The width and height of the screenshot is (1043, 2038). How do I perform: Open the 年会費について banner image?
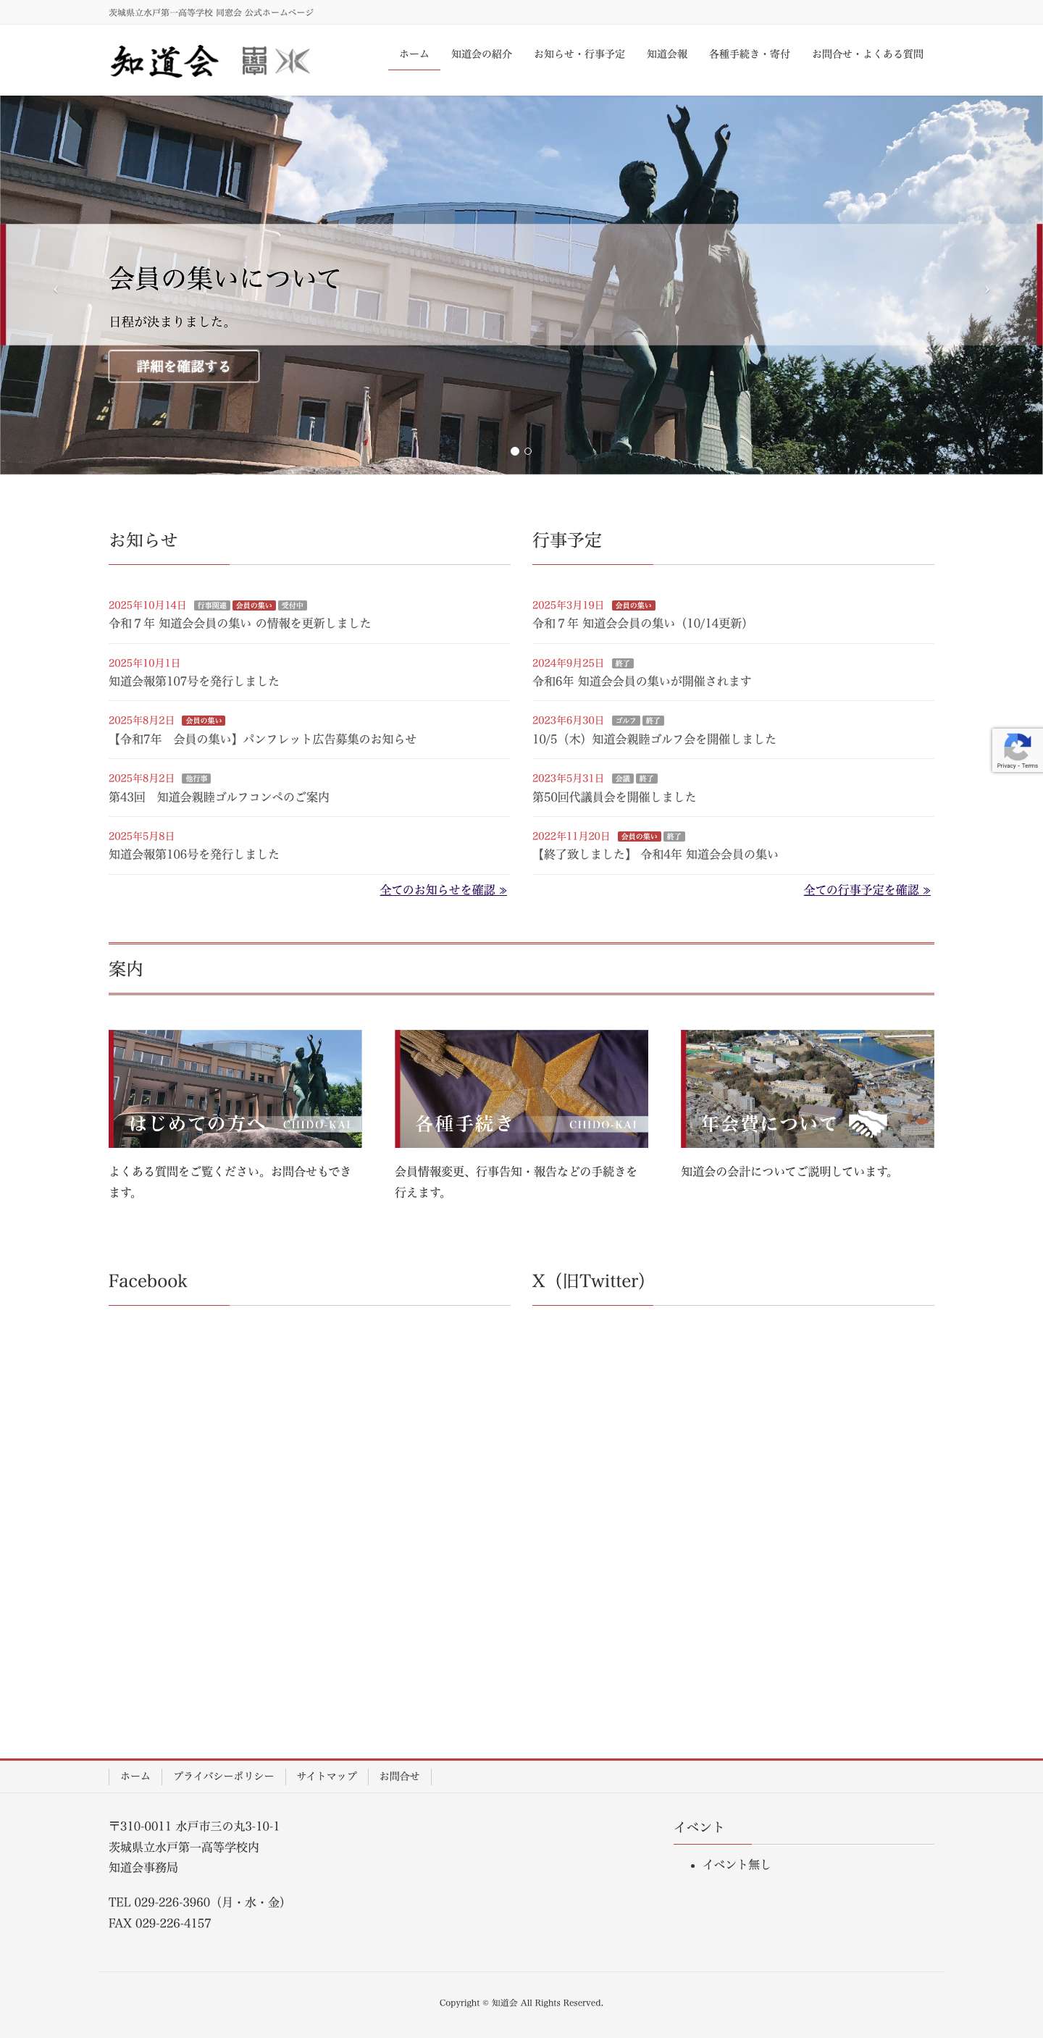coord(807,1089)
